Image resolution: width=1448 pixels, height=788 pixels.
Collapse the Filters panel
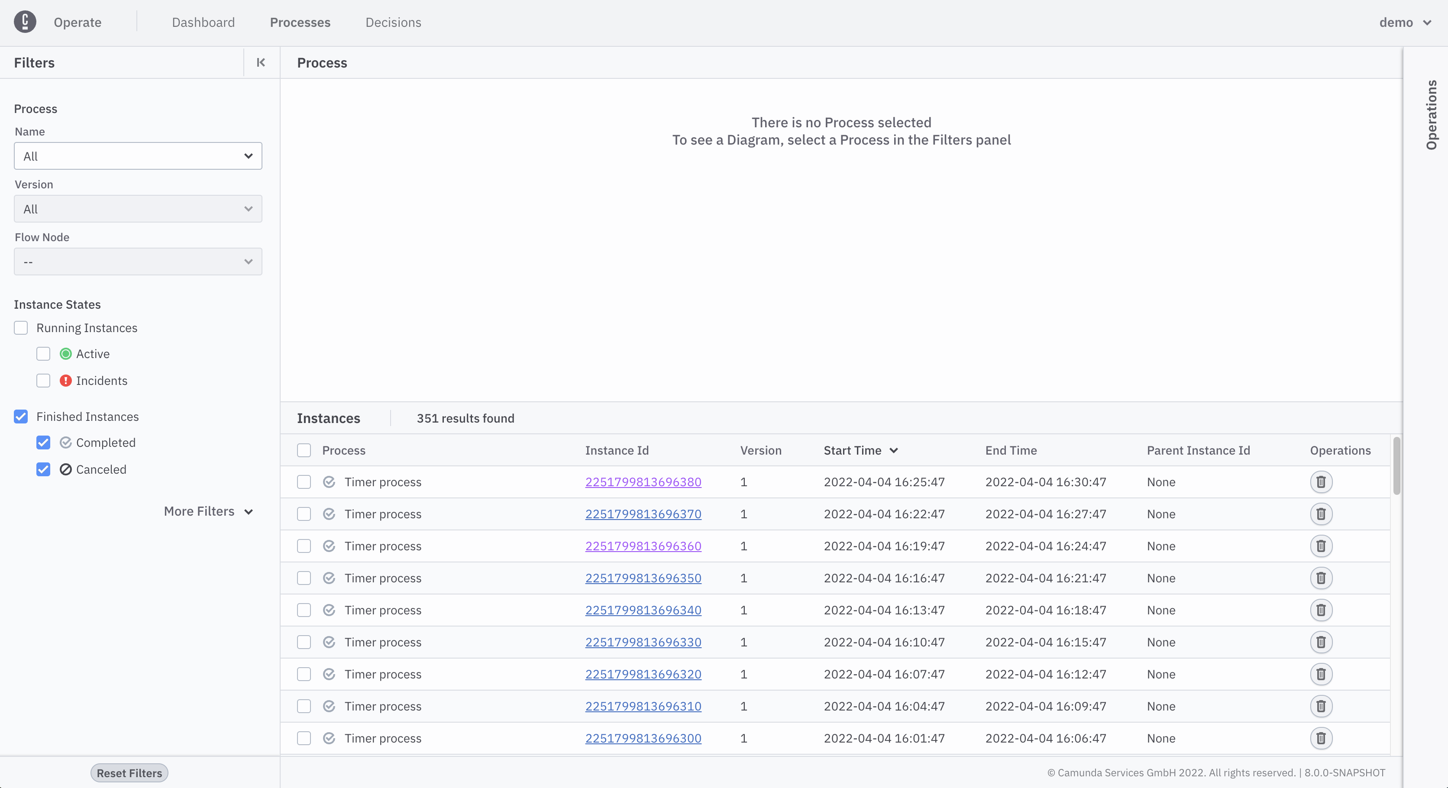(x=260, y=62)
